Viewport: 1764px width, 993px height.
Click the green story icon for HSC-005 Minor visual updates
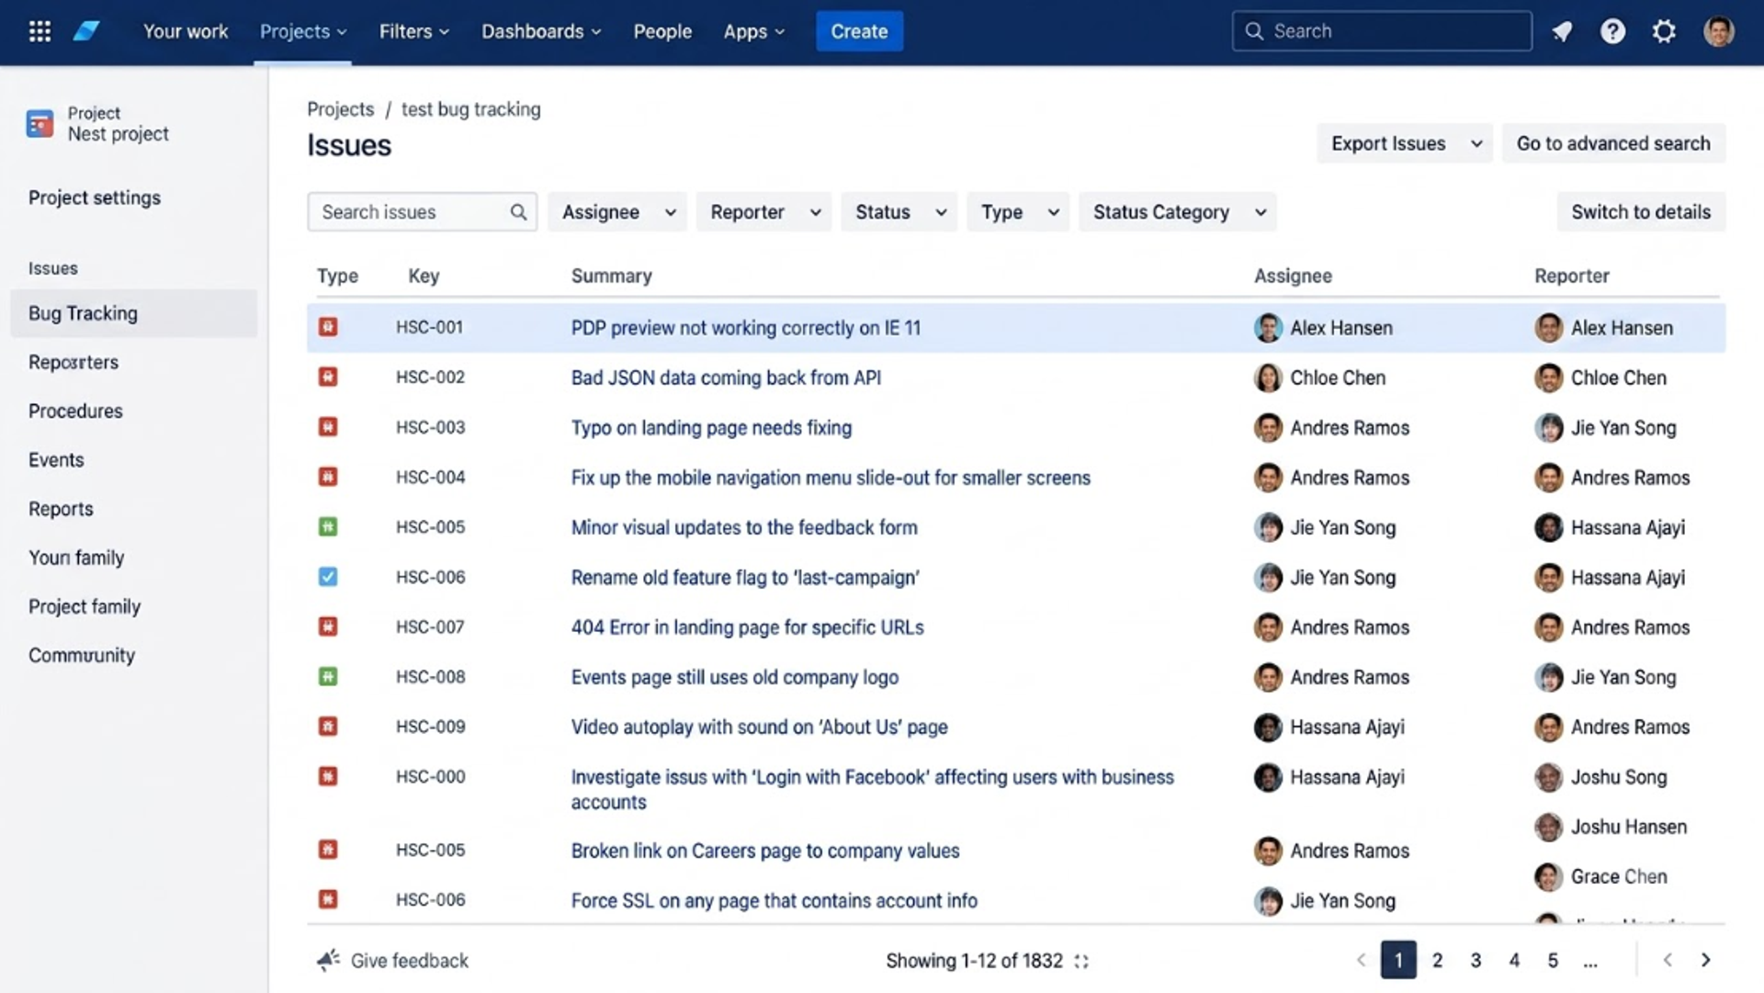[x=328, y=526]
